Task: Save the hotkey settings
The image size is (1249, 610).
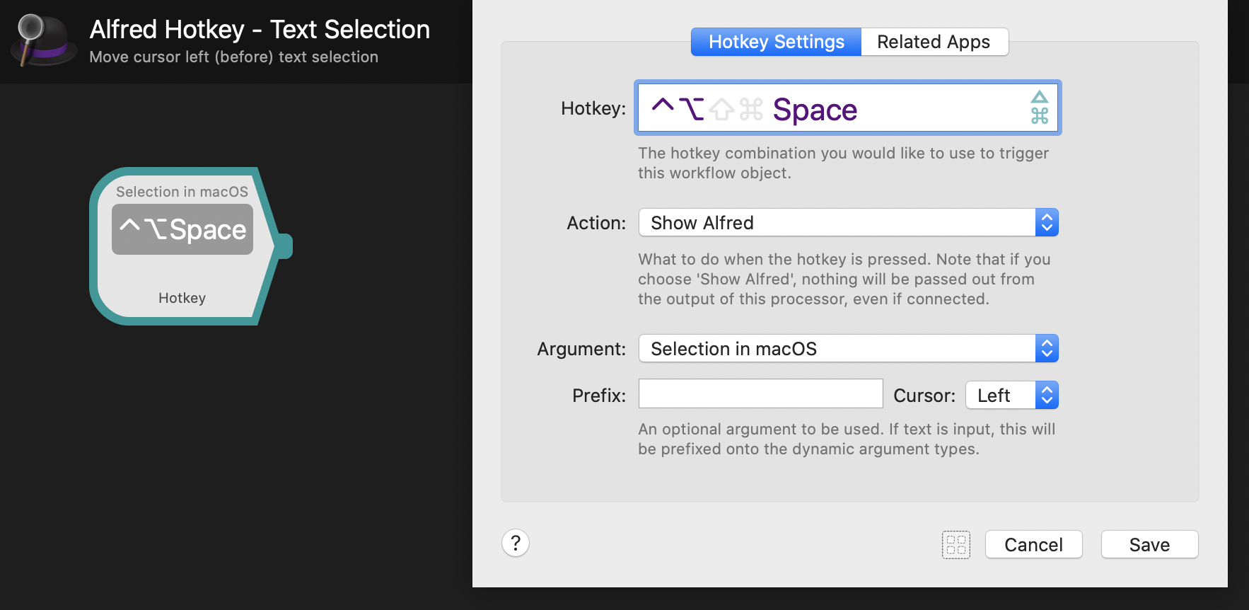Action: (1149, 545)
